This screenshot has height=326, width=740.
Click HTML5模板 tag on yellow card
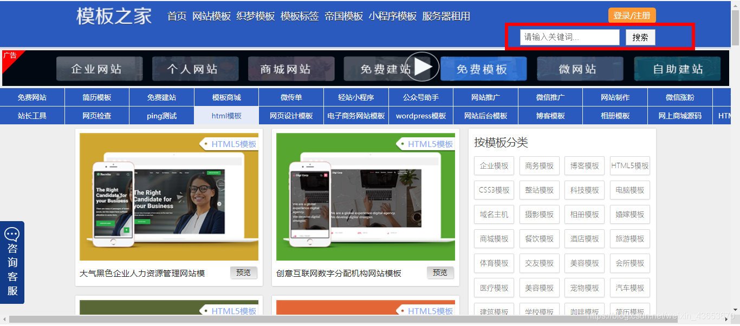pos(229,144)
